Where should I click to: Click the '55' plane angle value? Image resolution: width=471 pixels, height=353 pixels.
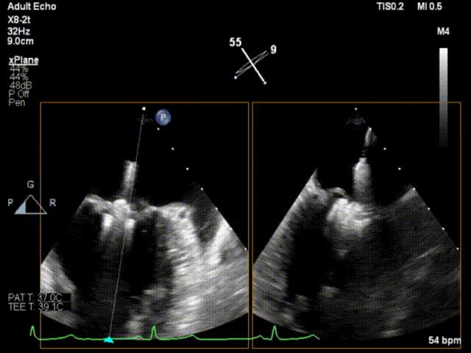point(235,42)
